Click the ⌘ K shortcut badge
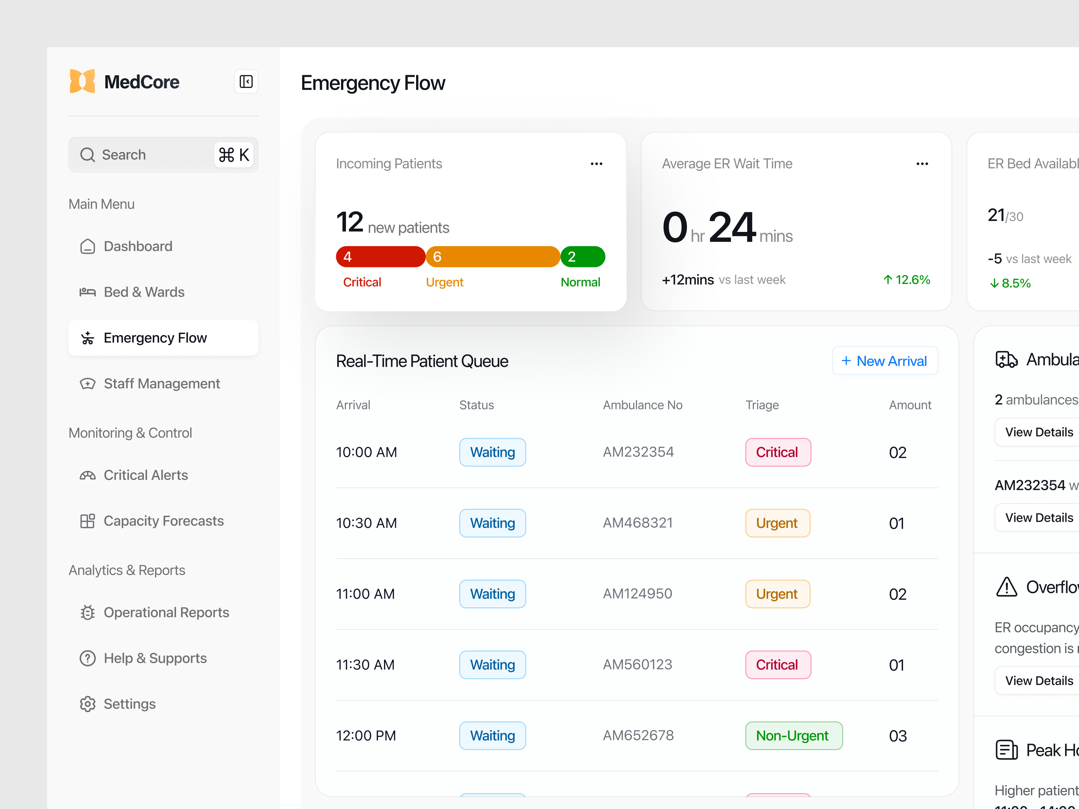Viewport: 1079px width, 809px height. point(234,155)
